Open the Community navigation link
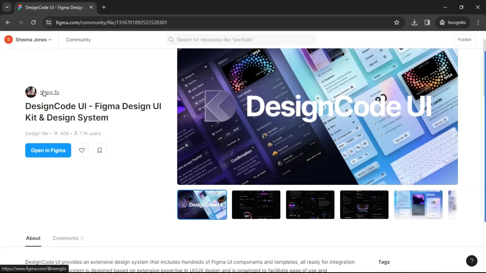 (78, 39)
